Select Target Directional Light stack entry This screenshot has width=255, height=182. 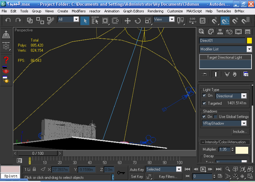pyautogui.click(x=225, y=57)
